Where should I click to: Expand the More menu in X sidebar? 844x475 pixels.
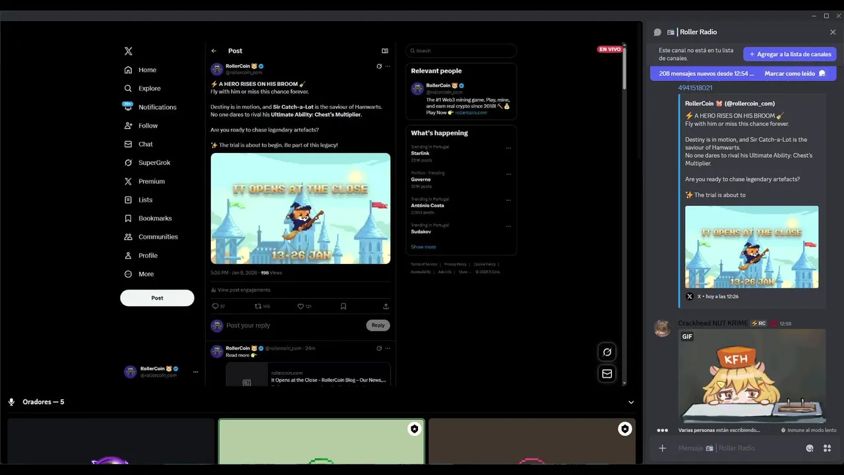point(139,274)
